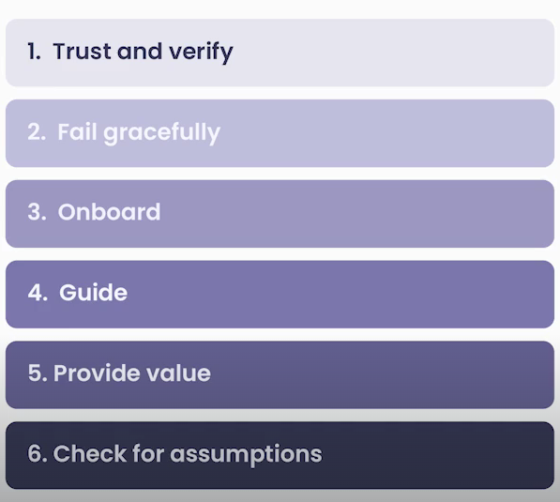This screenshot has height=502, width=560.
Task: Choose the Onboard list entry
Action: tap(280, 214)
